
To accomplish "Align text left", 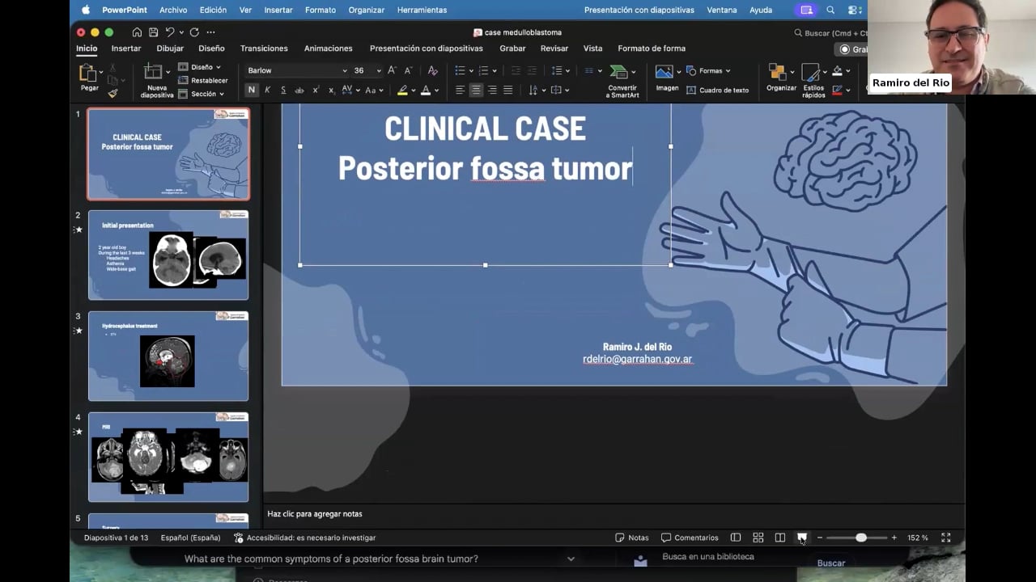I will coord(460,90).
